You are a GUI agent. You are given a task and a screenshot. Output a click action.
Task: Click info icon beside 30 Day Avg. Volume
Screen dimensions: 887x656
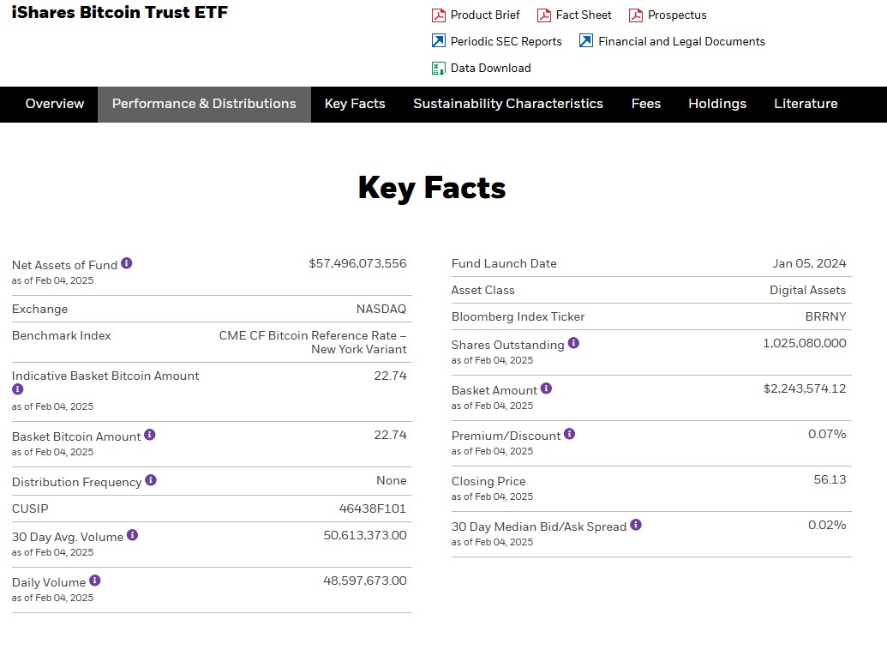tap(133, 535)
